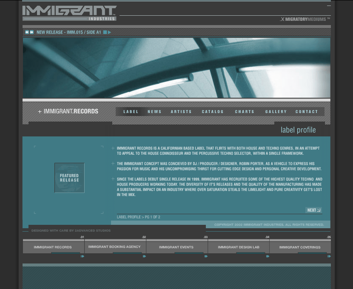The image size is (353, 289).
Task: Open the Immigrant Coverings link
Action: coord(300,247)
